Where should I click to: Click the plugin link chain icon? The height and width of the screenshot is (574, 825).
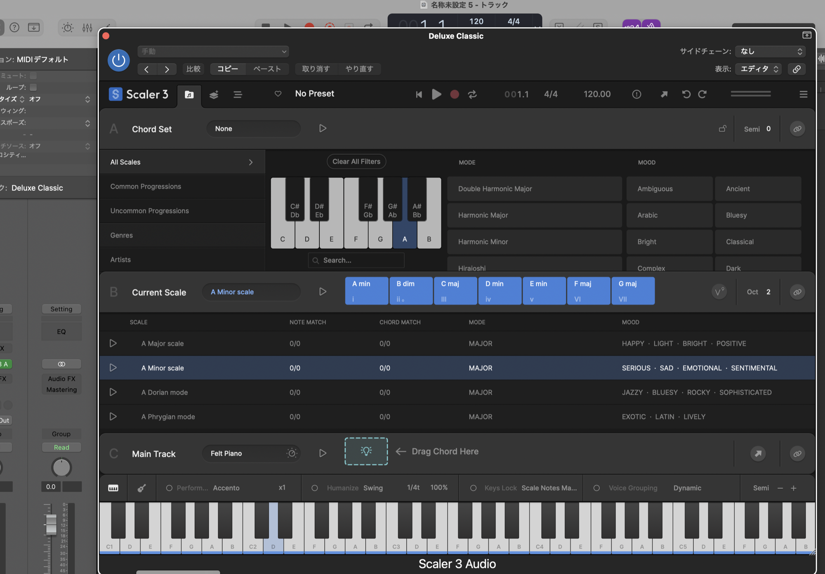[x=797, y=69]
